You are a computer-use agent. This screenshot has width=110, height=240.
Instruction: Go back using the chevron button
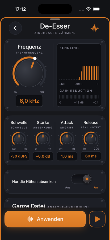15,28
